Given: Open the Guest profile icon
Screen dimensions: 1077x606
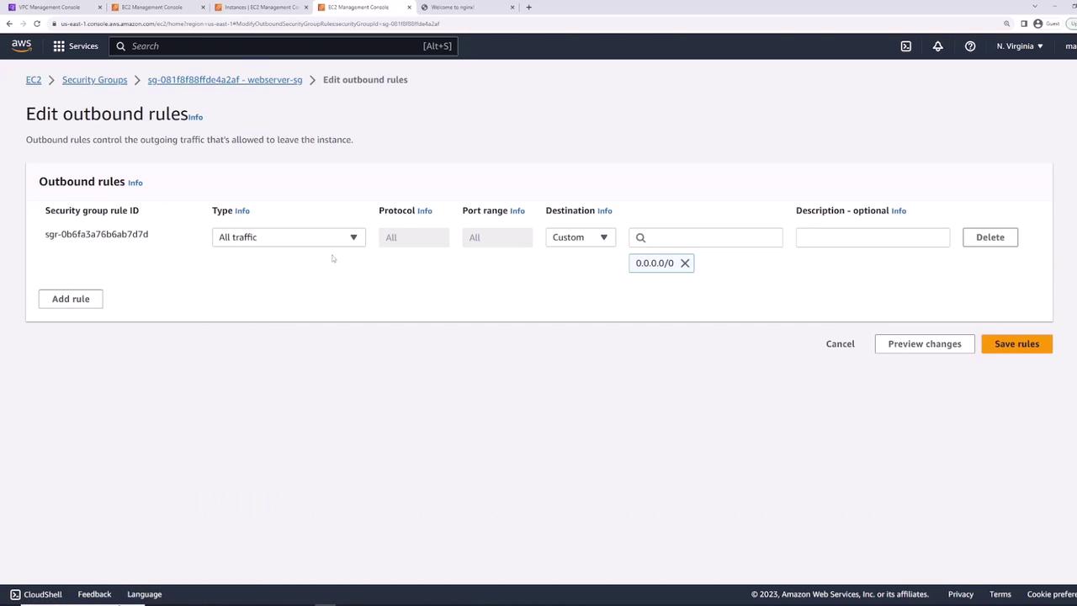Looking at the screenshot, I should pyautogui.click(x=1038, y=24).
